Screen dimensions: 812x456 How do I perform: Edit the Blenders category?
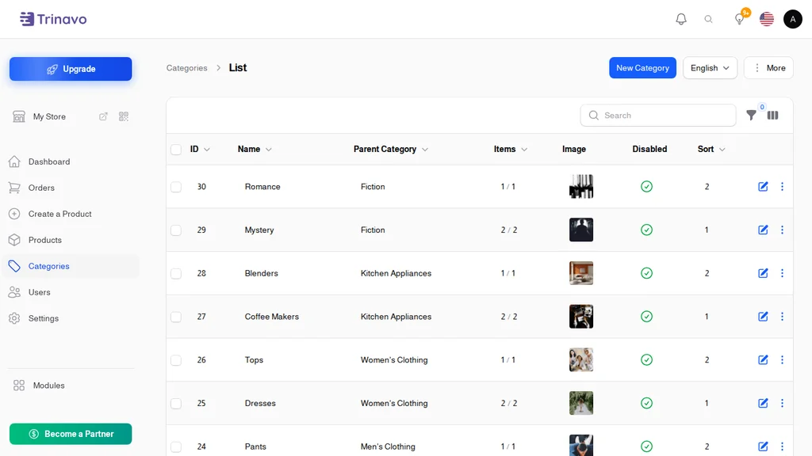coord(763,273)
